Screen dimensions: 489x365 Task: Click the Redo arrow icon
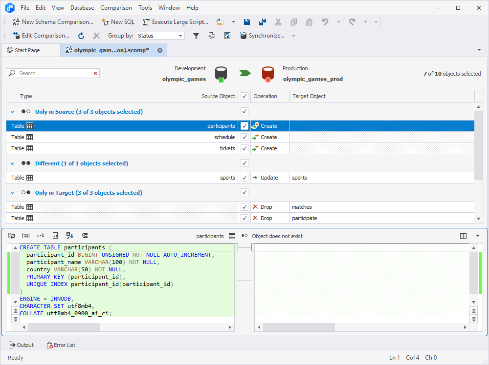[x=352, y=22]
